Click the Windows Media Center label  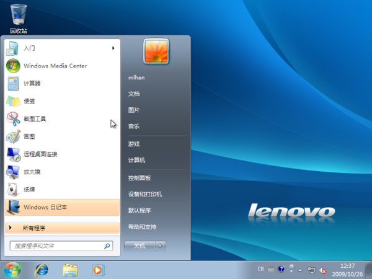point(55,66)
